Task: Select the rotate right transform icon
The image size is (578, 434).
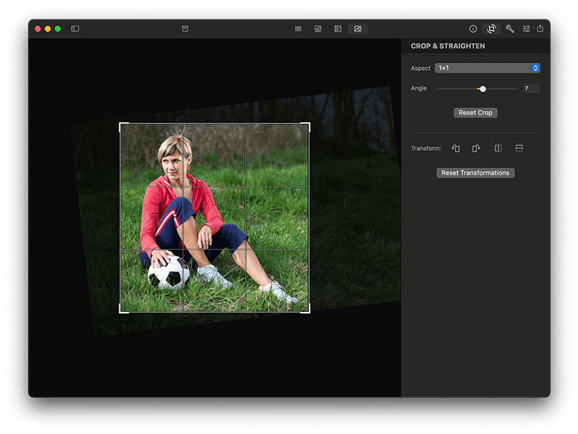Action: (x=475, y=148)
